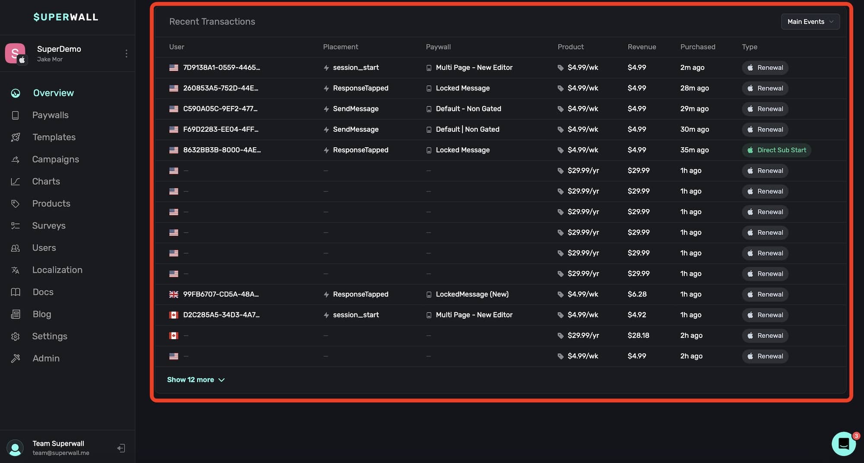Click the Admin tools icon
The image size is (864, 463).
pyautogui.click(x=16, y=358)
